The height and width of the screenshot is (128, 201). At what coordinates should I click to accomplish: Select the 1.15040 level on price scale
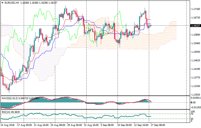pyautogui.click(x=195, y=52)
